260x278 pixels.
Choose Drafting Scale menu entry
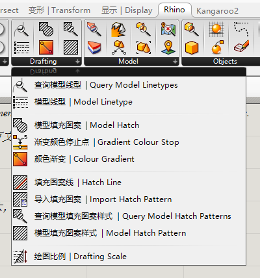point(129,257)
